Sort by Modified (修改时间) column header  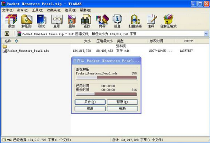[161, 41]
